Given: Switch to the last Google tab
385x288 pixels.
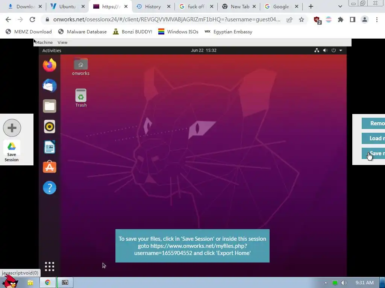Looking at the screenshot, I should 280,7.
